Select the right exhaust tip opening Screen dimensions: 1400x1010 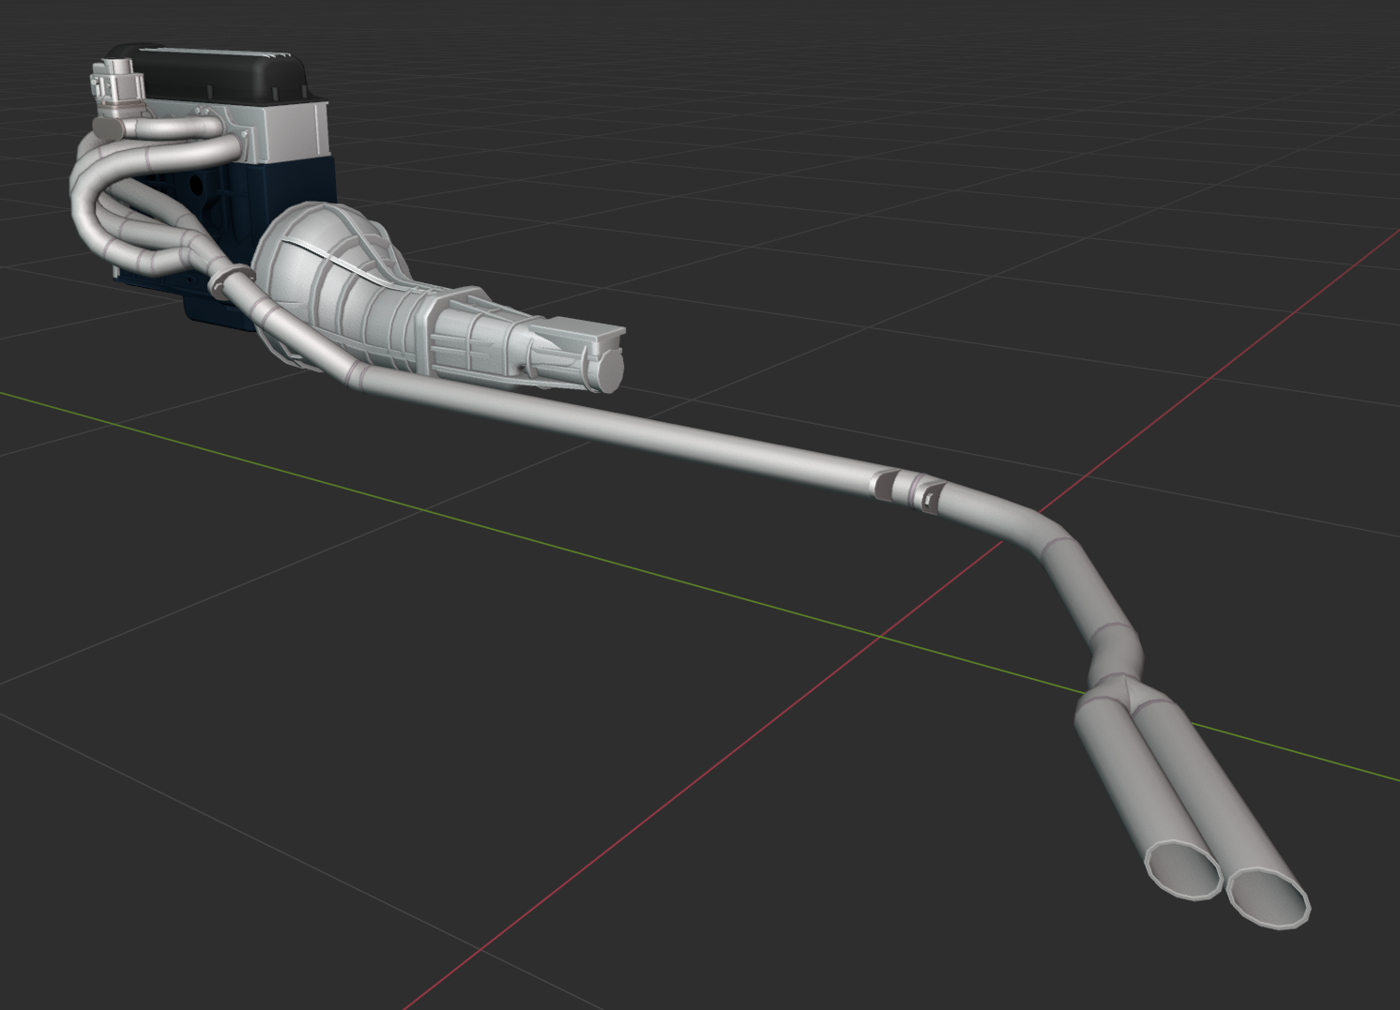click(x=1268, y=898)
